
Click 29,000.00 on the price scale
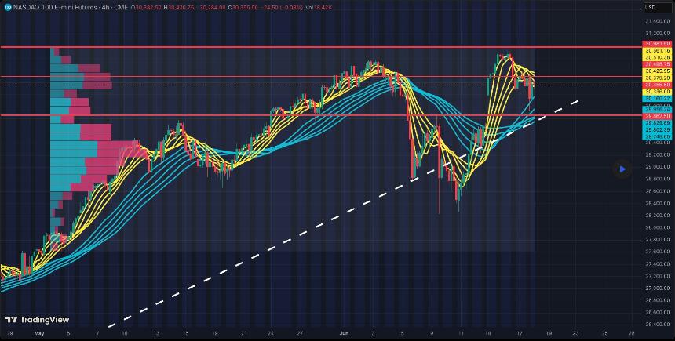657,167
